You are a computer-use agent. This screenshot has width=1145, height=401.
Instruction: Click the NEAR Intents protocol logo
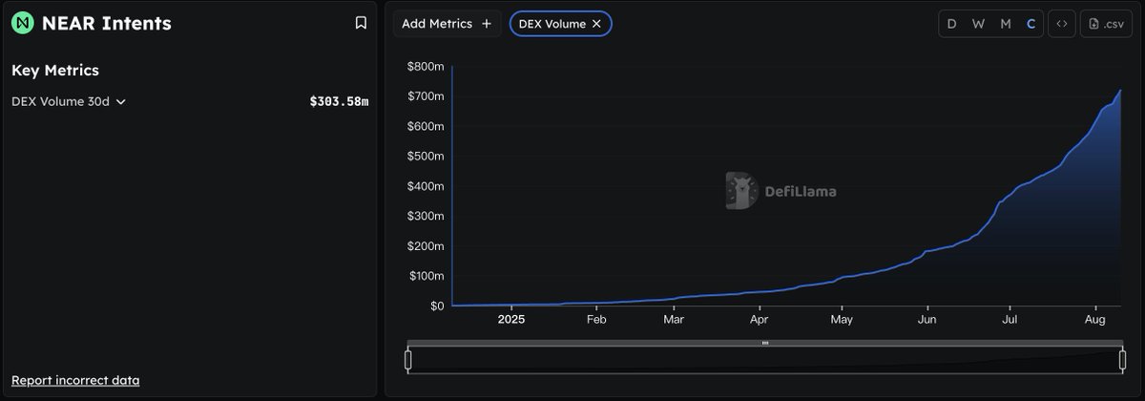coord(22,24)
